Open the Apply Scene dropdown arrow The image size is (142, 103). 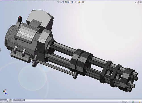click(81, 2)
